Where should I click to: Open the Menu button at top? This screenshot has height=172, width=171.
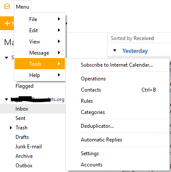tap(22, 7)
